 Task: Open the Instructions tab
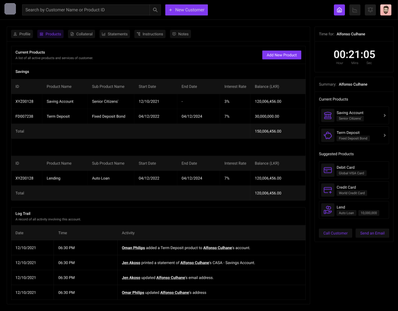[x=150, y=34]
